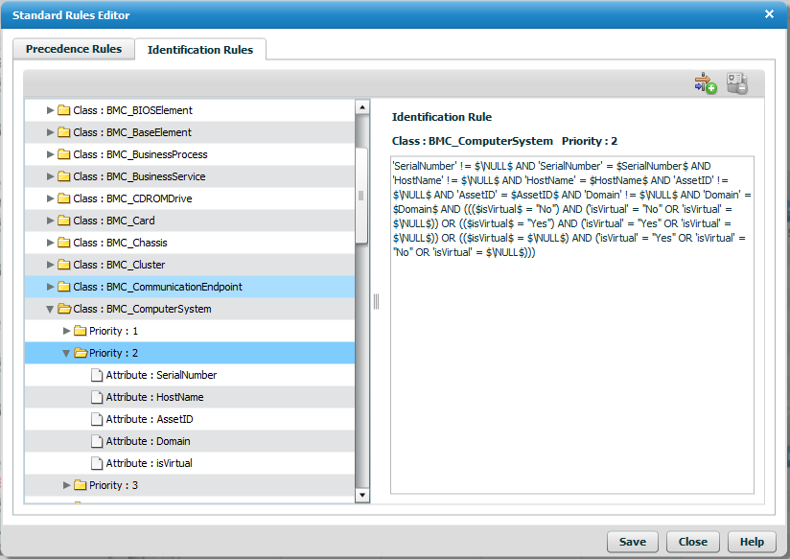
Task: Expand Class : BMC_CommunicationEndpoint node
Action: (x=50, y=287)
